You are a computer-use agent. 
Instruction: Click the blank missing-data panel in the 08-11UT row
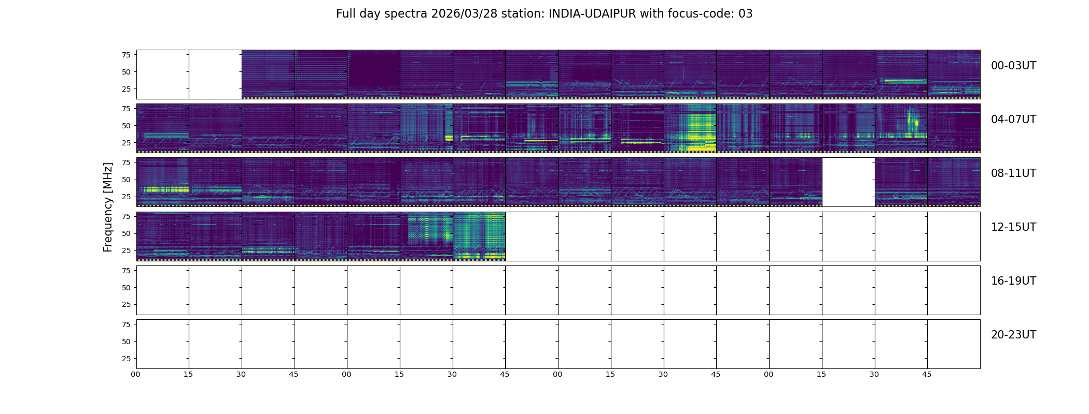(x=848, y=182)
